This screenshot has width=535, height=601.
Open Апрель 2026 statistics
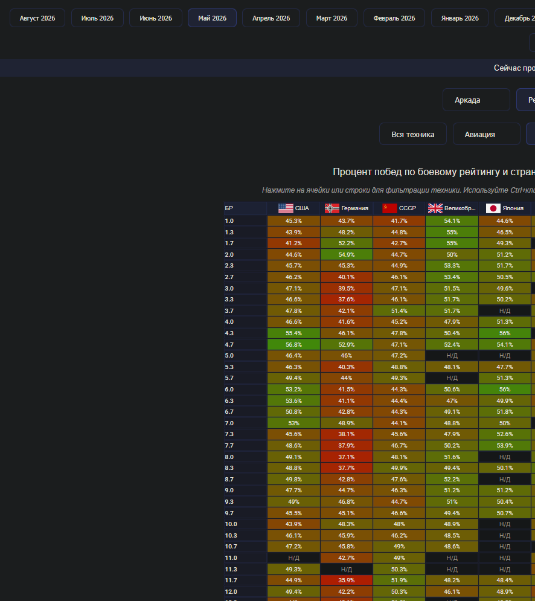[271, 18]
